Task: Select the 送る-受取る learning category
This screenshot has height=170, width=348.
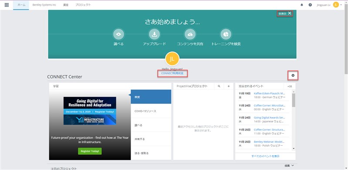Action: pyautogui.click(x=151, y=153)
